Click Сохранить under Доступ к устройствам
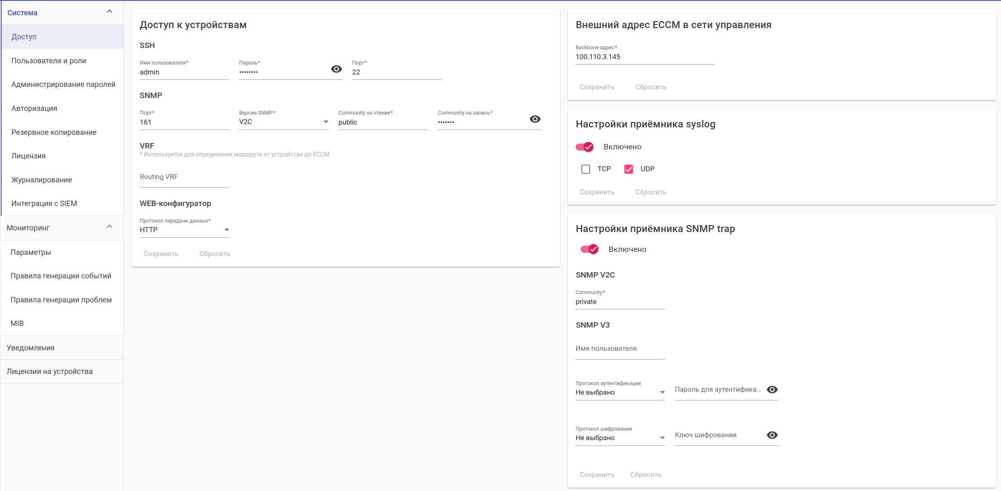The image size is (1001, 491). 161,254
